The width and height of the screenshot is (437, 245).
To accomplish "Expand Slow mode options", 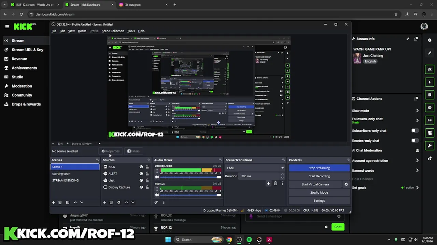I will click(417, 111).
